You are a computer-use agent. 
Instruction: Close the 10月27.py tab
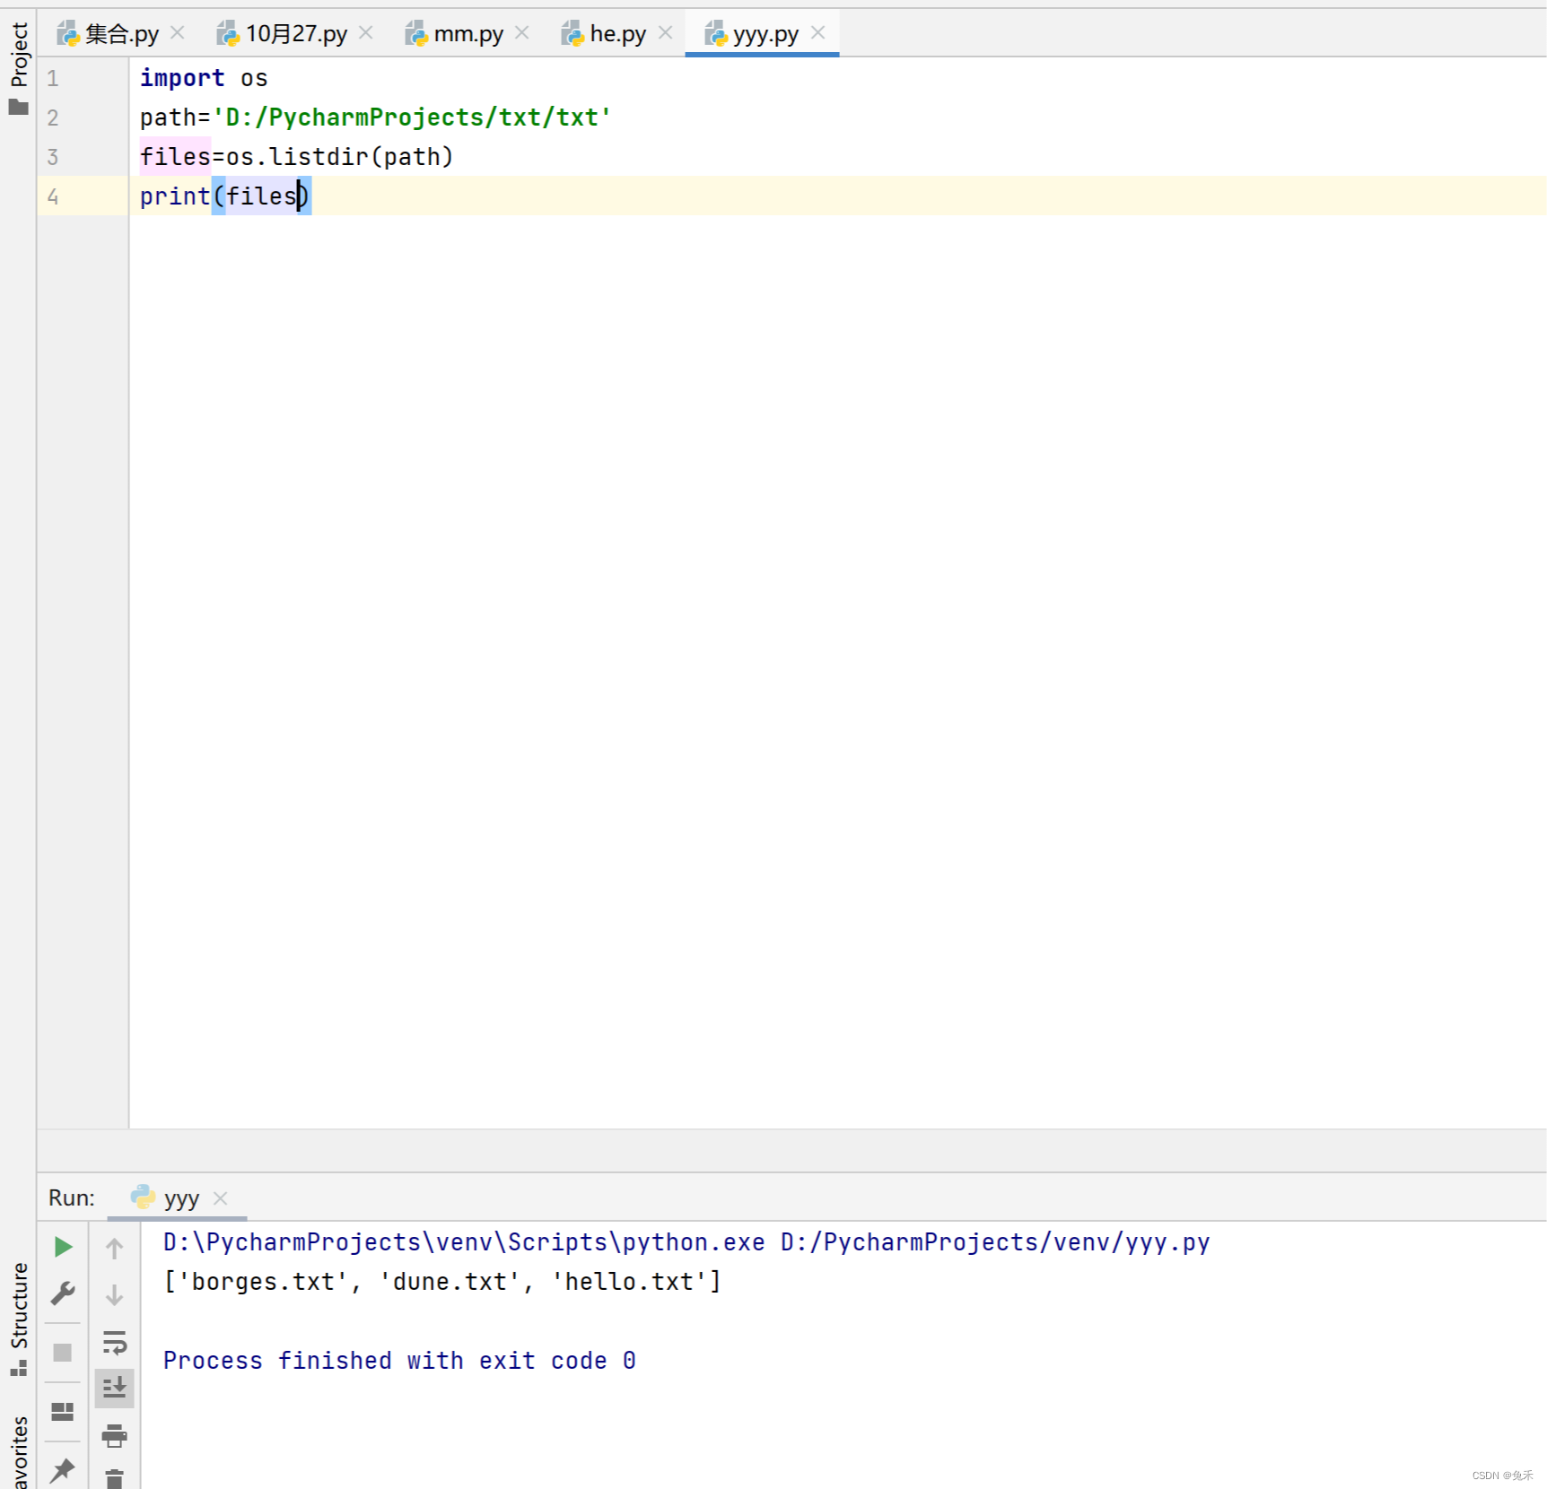tap(366, 33)
